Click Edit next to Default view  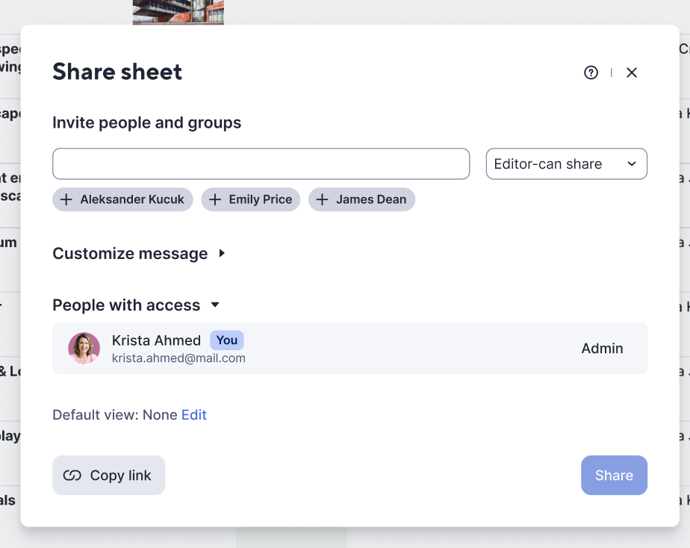click(x=193, y=414)
